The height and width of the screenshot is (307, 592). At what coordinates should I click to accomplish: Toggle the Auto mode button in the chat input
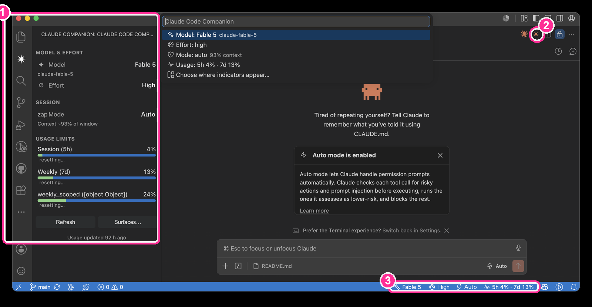(x=497, y=266)
